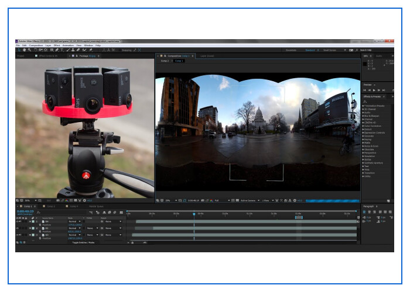Image resolution: width=410 pixels, height=292 pixels.
Task: Select the Small Screen workspace
Action: [330, 50]
